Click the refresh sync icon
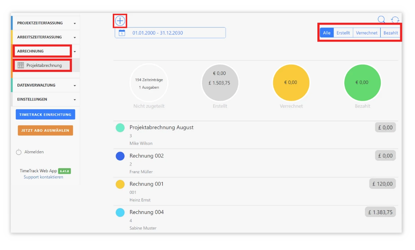 pos(395,20)
